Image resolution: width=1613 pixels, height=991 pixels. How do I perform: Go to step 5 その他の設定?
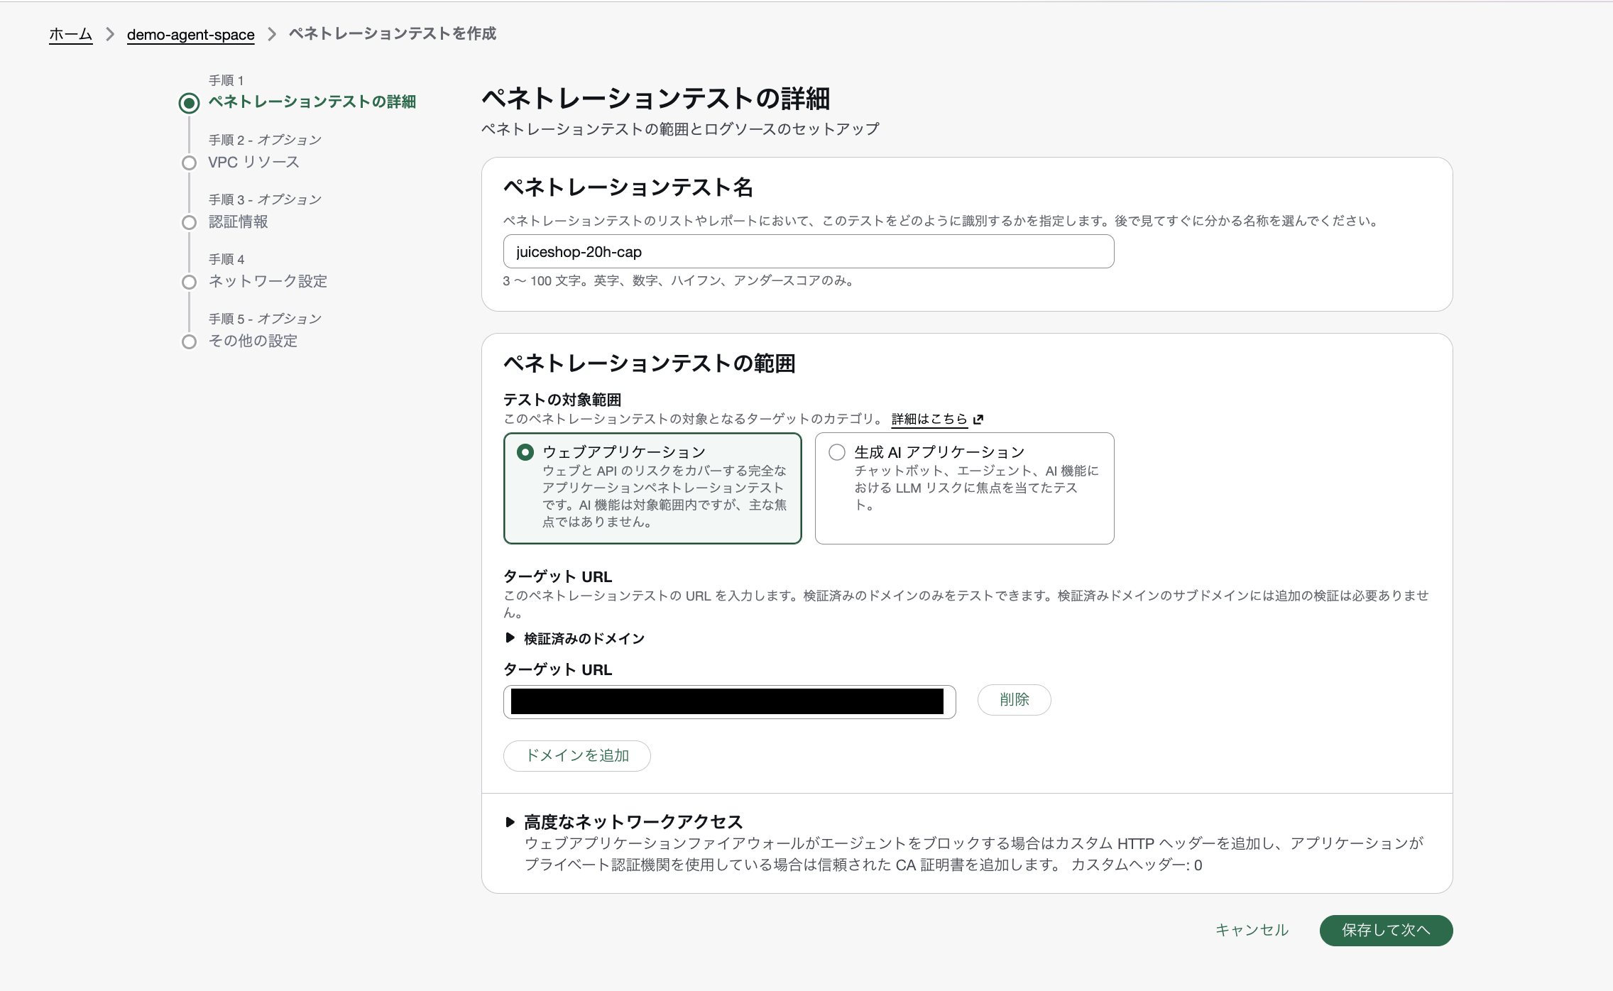pos(253,341)
